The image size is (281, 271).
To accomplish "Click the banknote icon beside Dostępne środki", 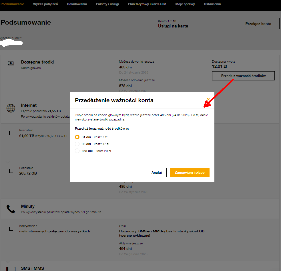I will tap(11, 63).
